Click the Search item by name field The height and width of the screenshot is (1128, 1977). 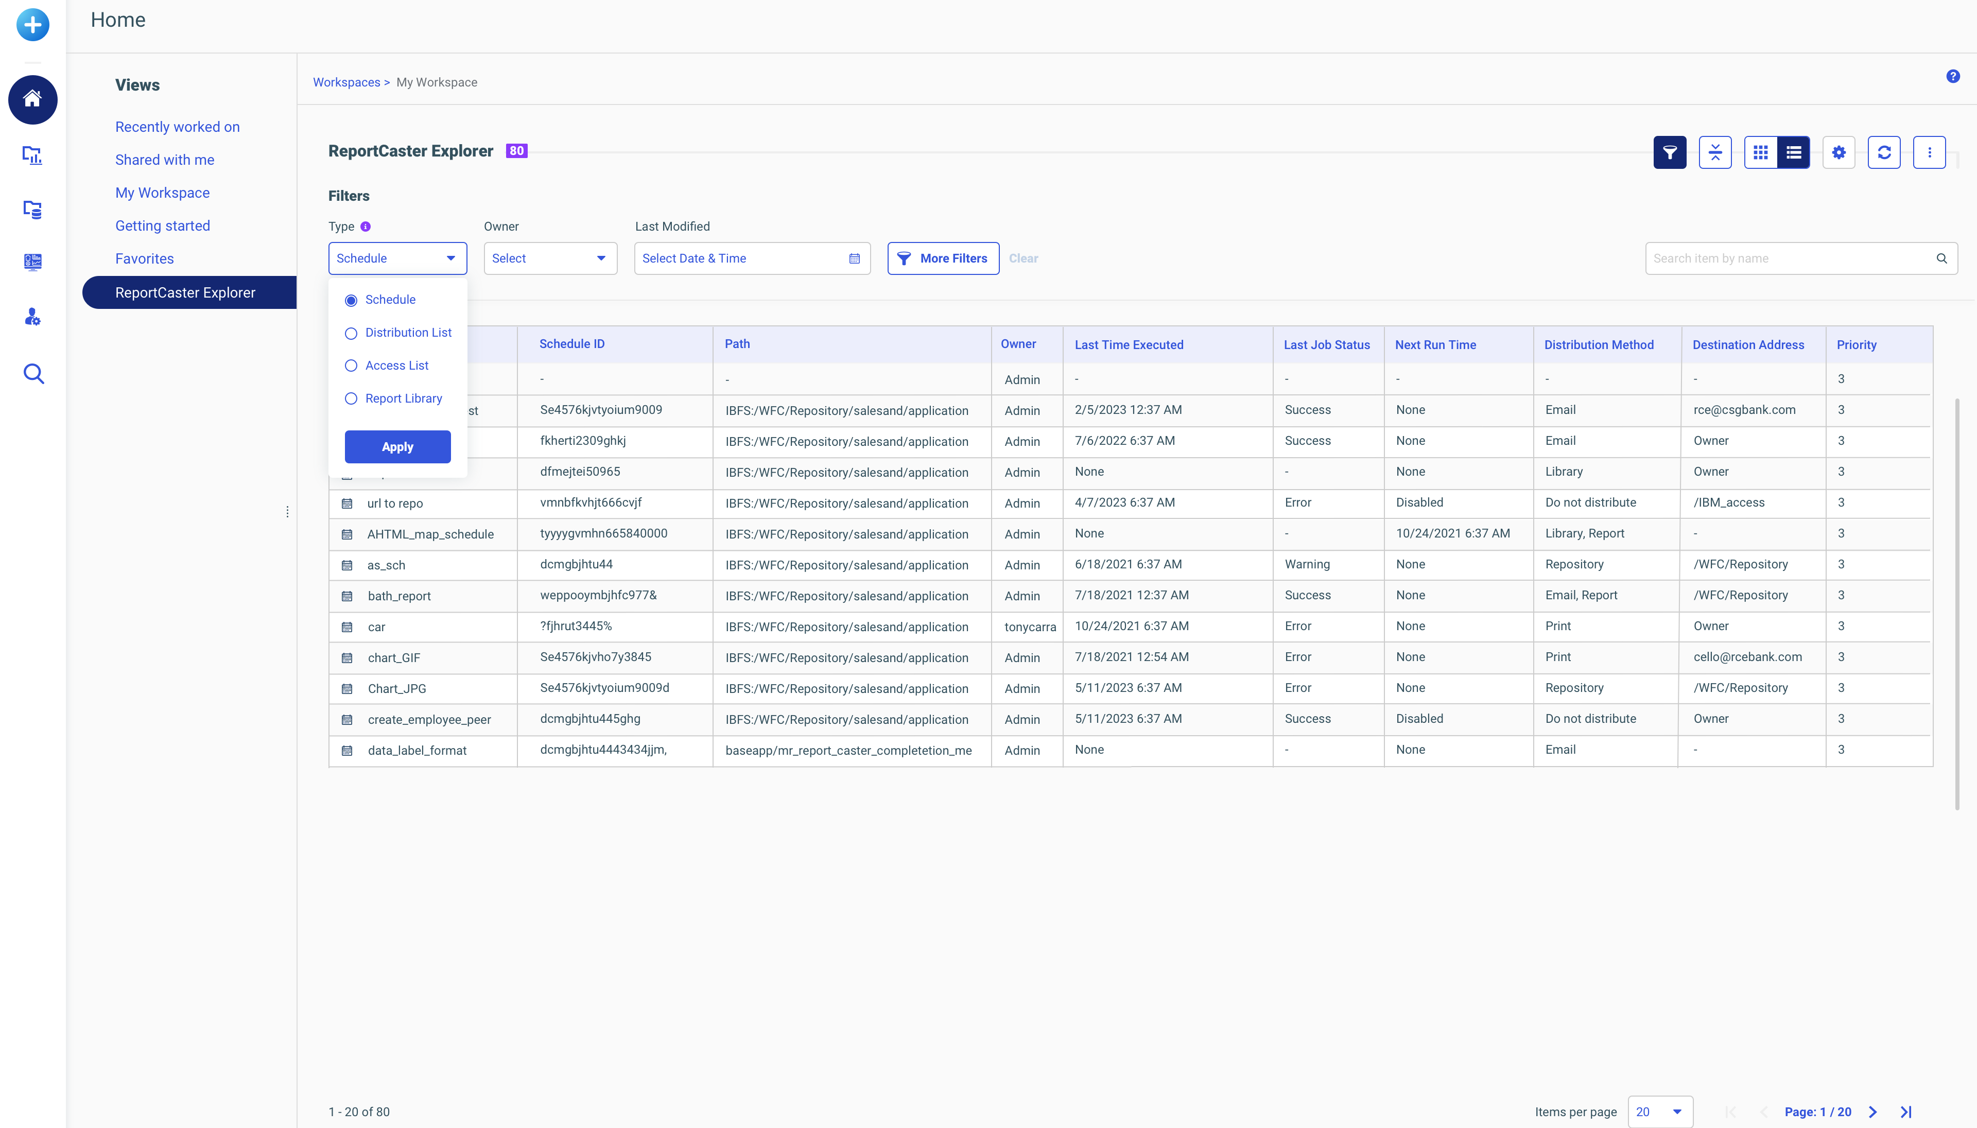[x=1801, y=258]
